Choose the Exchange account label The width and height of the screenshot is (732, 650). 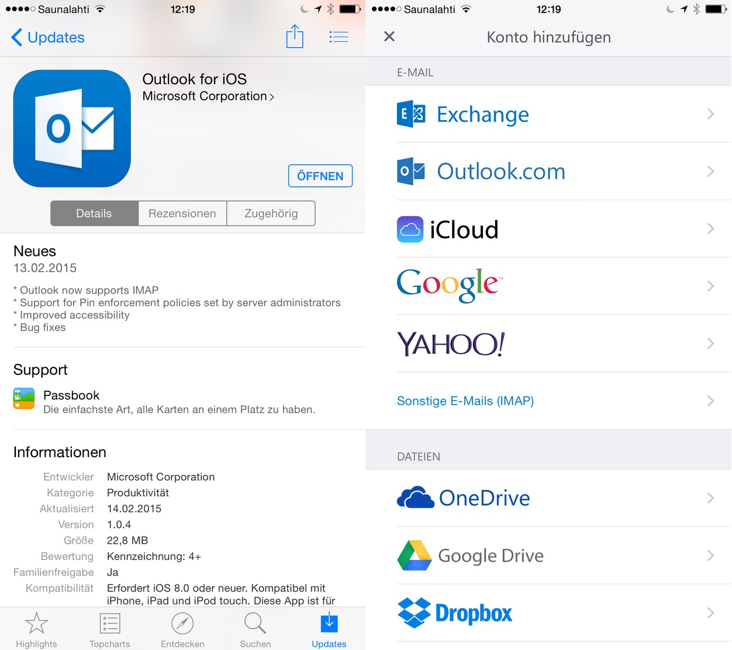click(483, 114)
